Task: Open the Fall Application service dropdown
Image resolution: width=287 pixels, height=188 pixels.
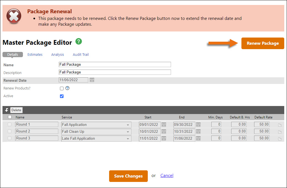Action: point(128,125)
